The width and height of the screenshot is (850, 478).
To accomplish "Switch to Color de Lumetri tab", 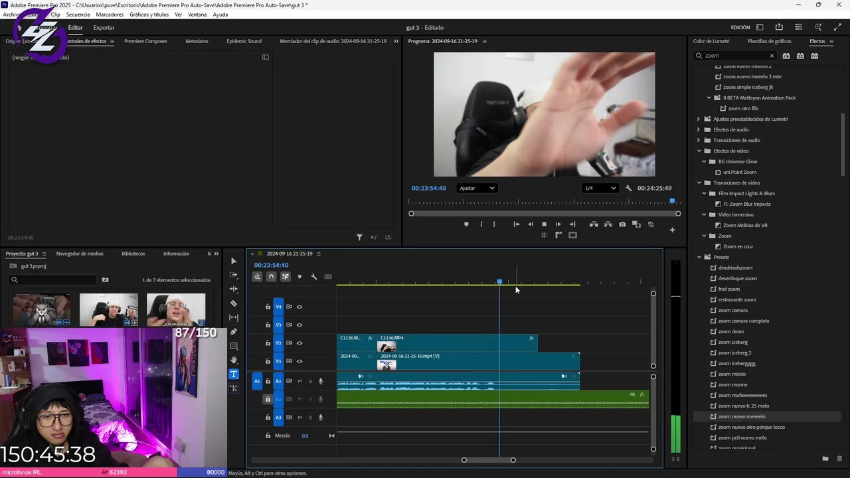I will 711,41.
